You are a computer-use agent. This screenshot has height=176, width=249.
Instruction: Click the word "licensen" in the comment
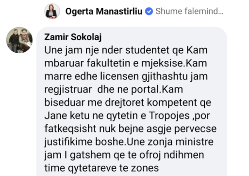coord(119,76)
